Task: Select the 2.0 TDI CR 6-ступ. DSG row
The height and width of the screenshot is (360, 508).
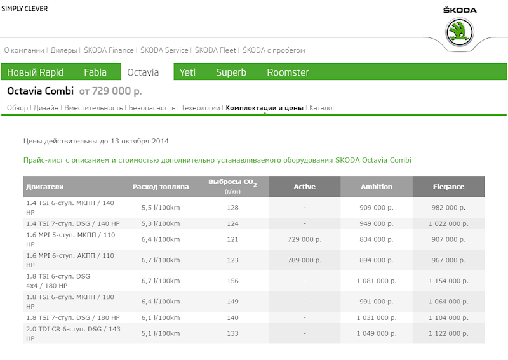Action: [x=253, y=333]
